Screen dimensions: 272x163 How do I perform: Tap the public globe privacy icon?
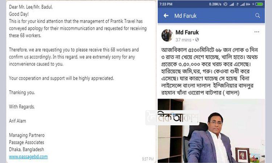[x=197, y=40]
